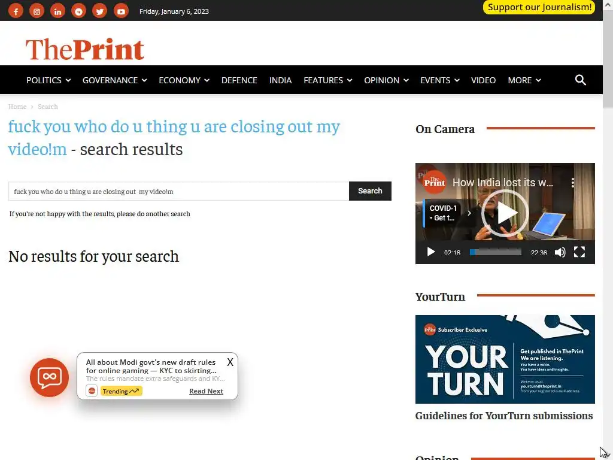Close the trending article popup
This screenshot has width=613, height=460.
(x=230, y=362)
